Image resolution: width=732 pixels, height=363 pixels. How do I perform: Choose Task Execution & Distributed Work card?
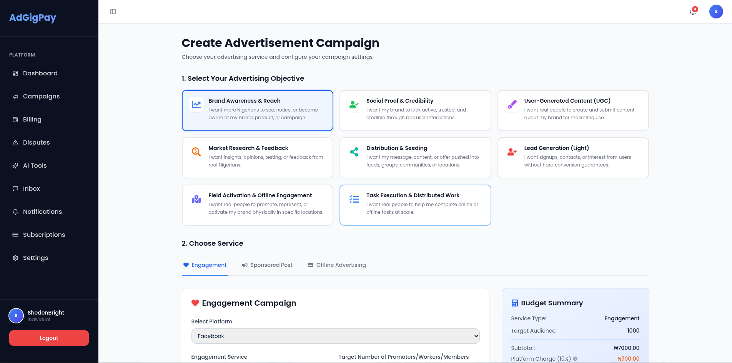pos(415,205)
